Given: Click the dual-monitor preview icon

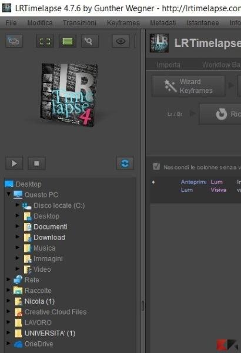Looking at the screenshot, I should point(14,41).
